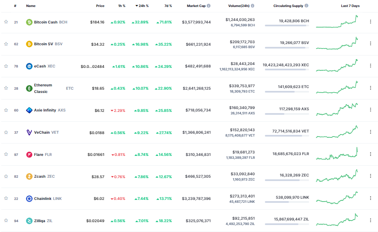This screenshot has width=378, height=232.
Task: Open Bitcoin Cash 7-day sparkline chart
Action: (337, 22)
